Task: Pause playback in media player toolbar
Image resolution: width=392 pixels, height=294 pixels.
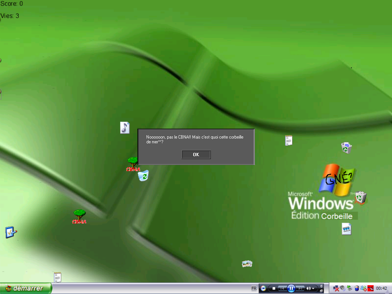Action: (291, 288)
